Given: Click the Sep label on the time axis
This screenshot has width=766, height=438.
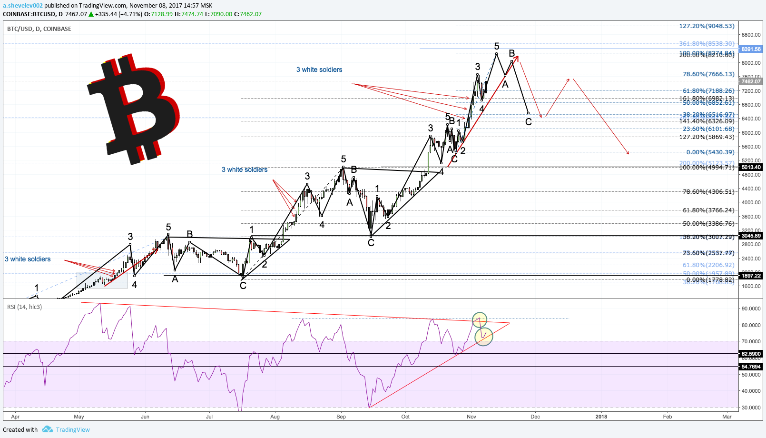Looking at the screenshot, I should pyautogui.click(x=341, y=417).
